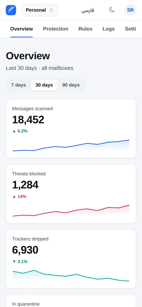This screenshot has height=307, width=142.
Task: Click the Trackers stripped value 6,930
Action: coord(25,250)
